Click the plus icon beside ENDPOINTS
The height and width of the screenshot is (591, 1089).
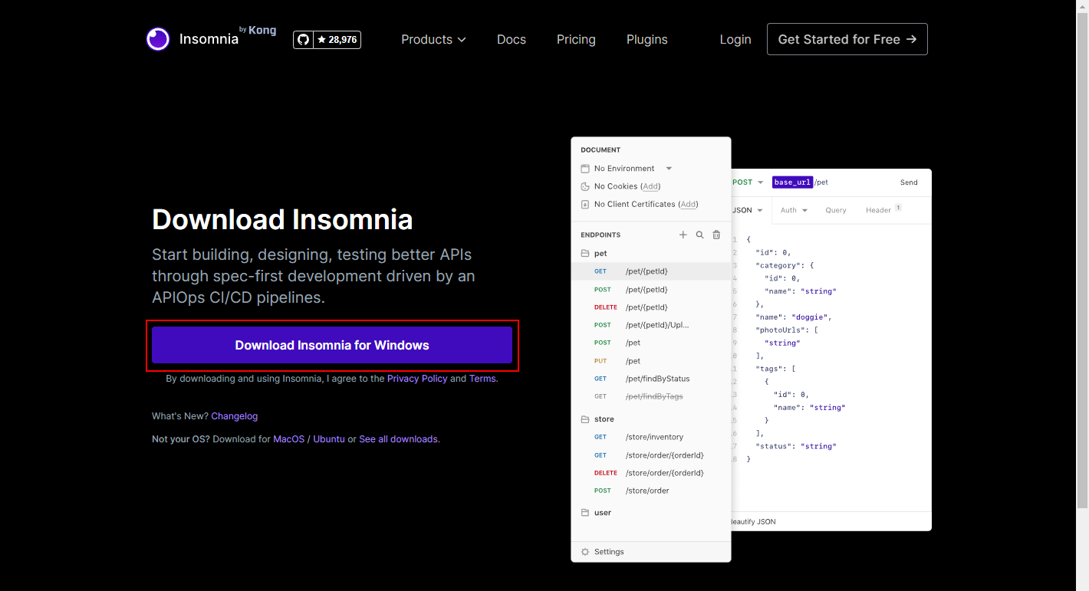tap(683, 235)
